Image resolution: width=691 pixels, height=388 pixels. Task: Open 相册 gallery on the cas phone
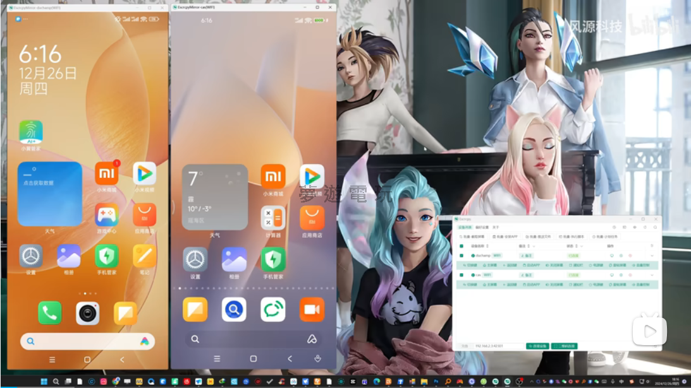(x=234, y=259)
